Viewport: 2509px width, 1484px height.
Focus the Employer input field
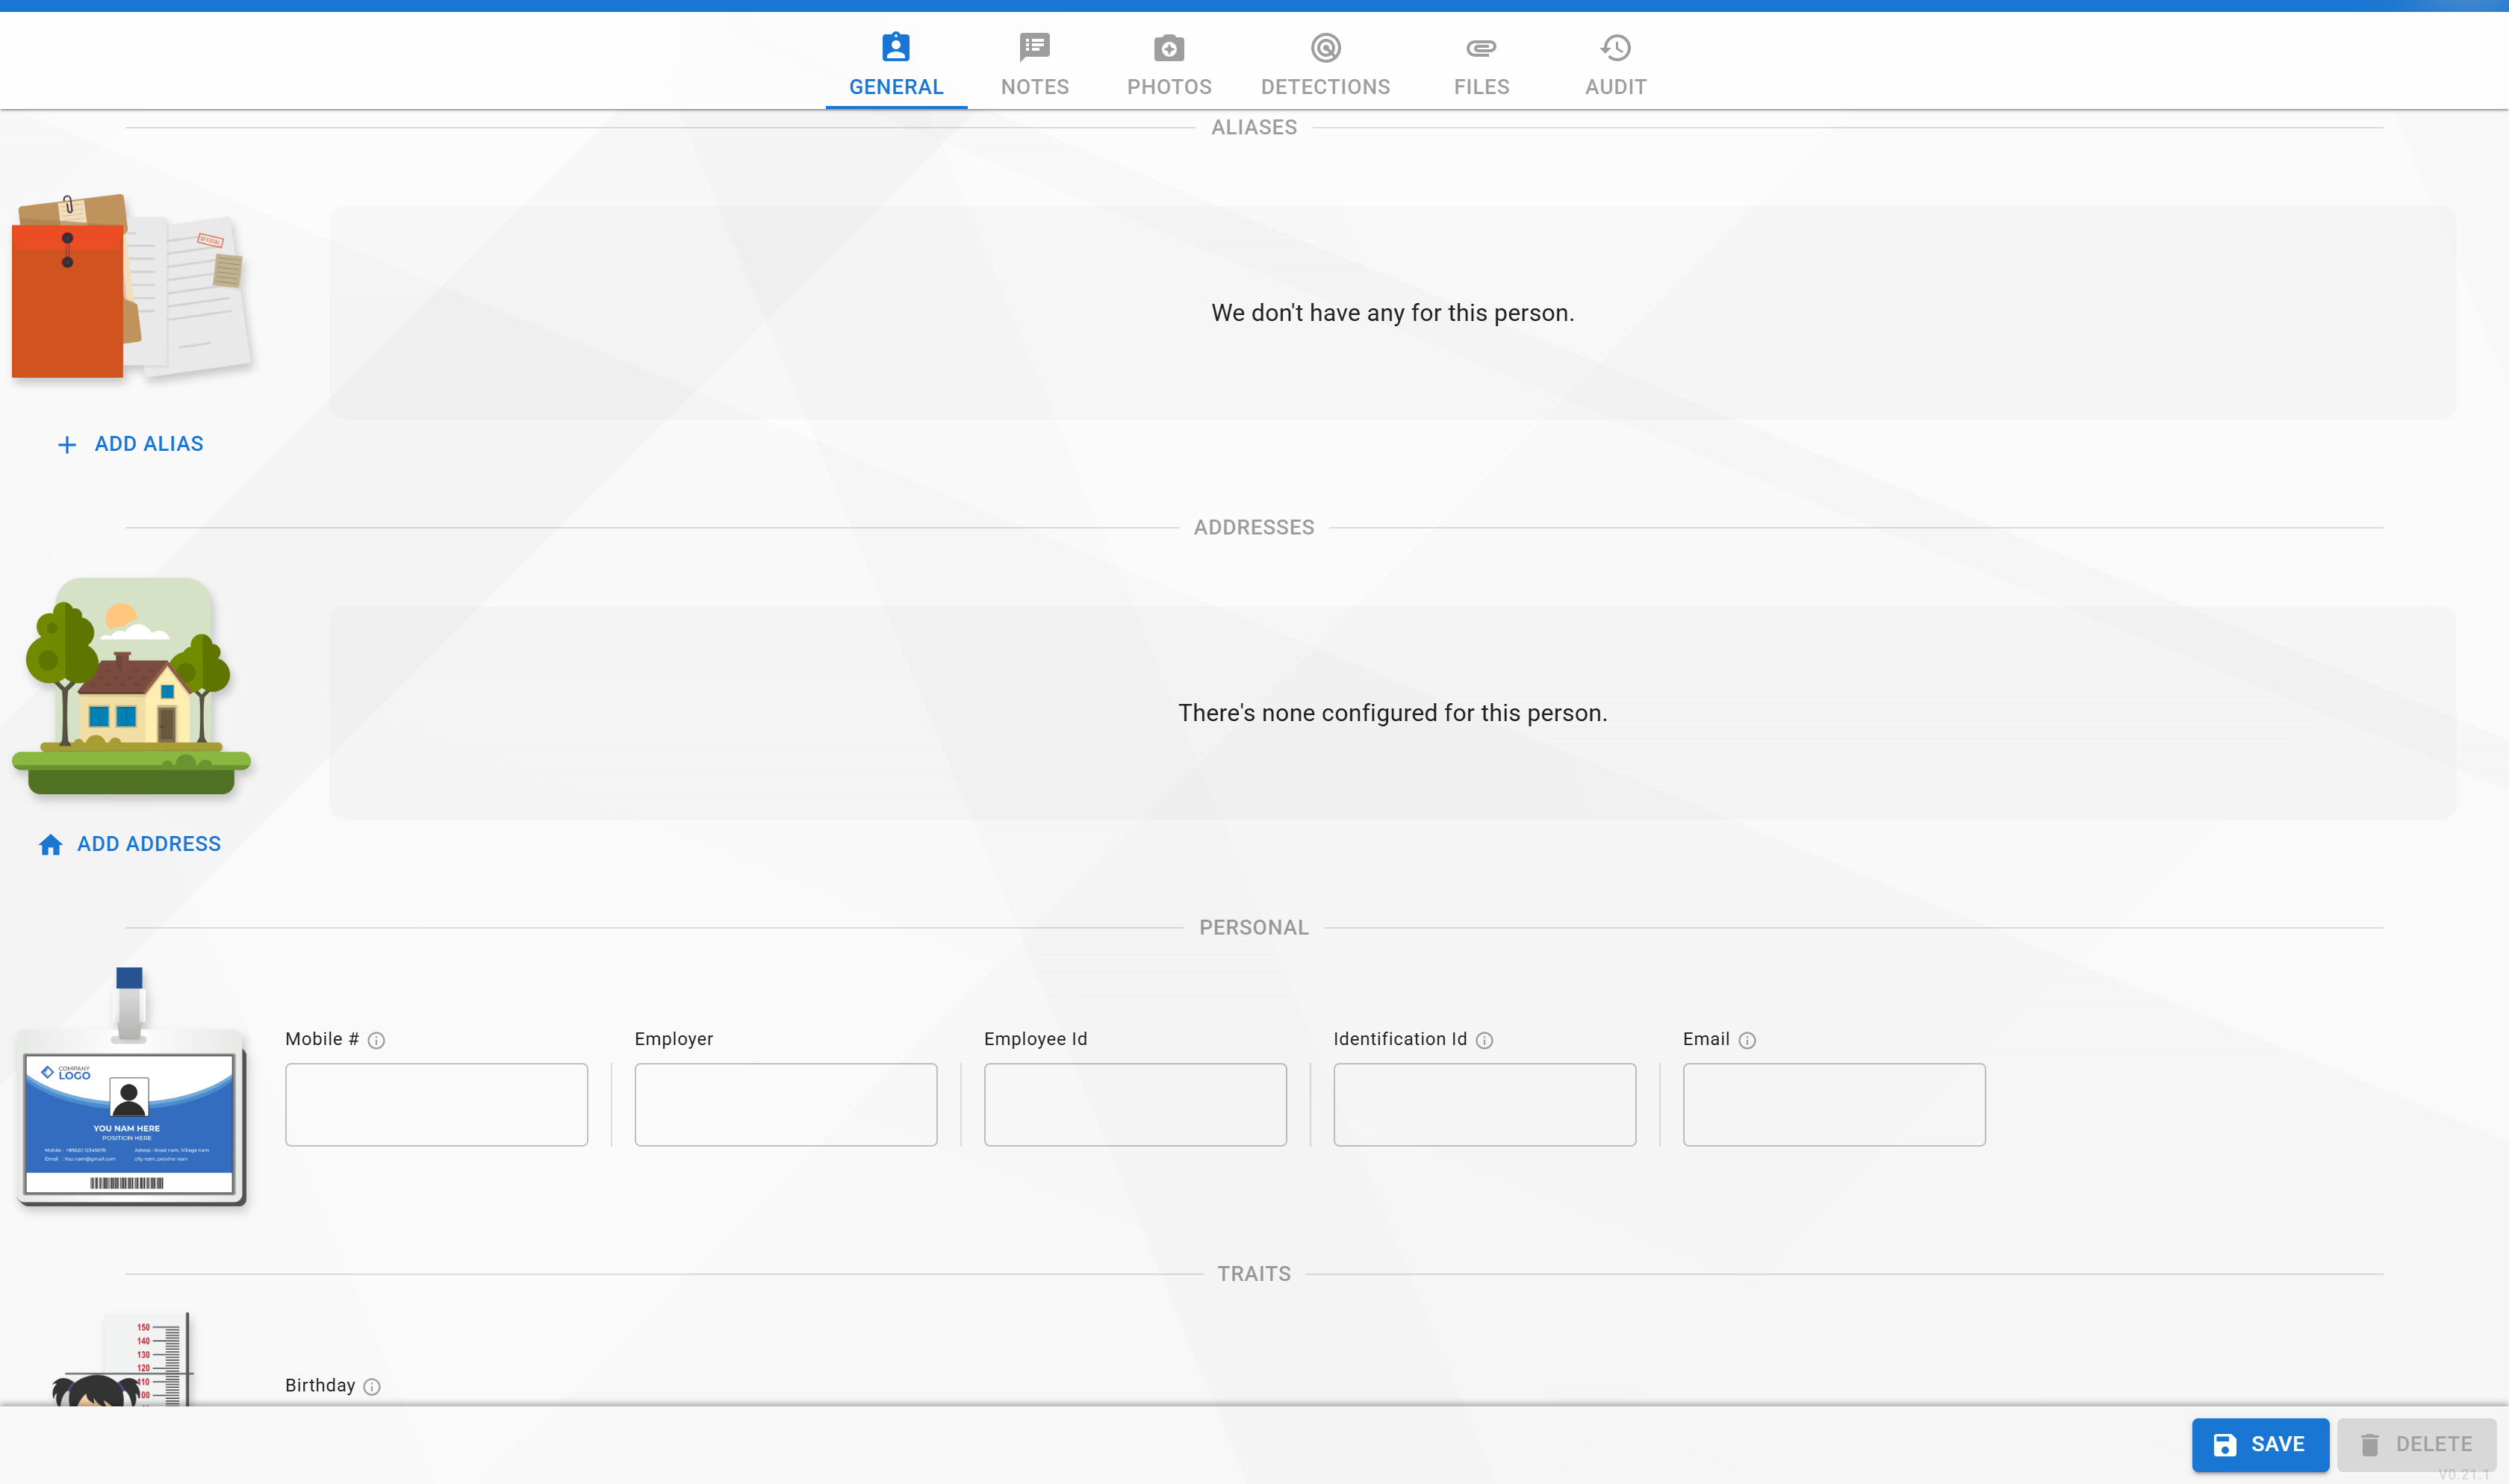point(786,1104)
